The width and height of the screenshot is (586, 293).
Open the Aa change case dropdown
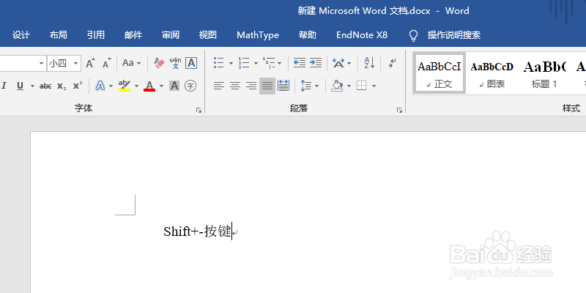(x=132, y=63)
